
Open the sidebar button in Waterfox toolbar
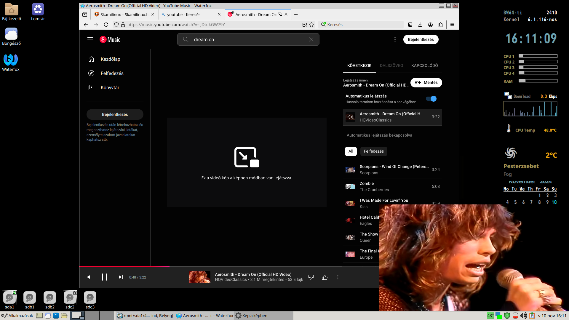point(410,25)
